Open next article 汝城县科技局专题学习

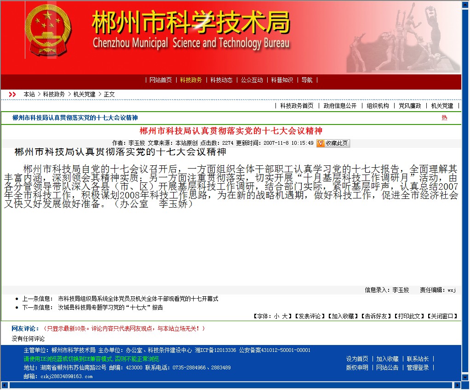[x=110, y=307]
